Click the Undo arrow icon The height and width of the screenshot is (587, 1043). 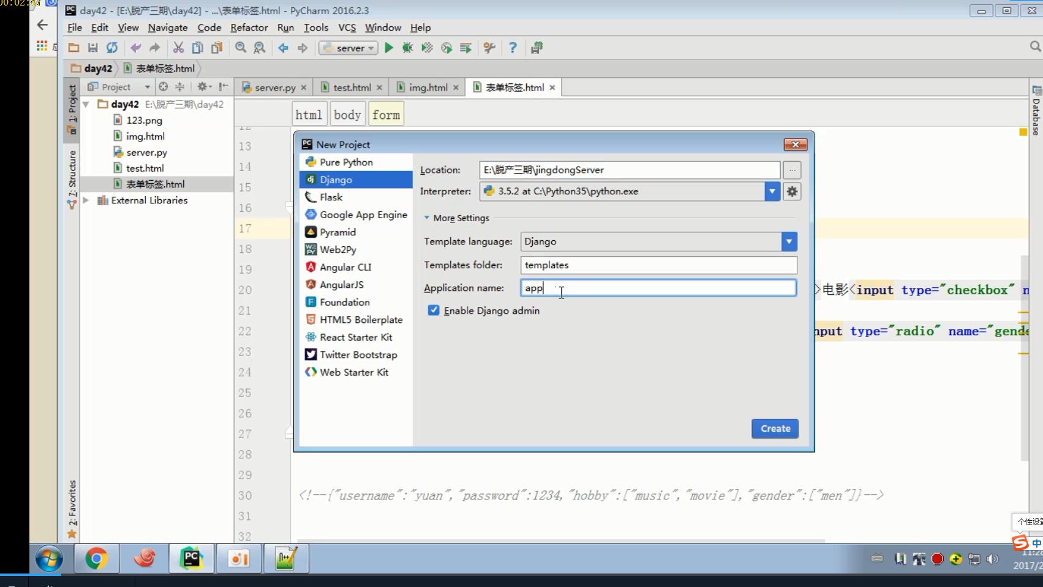[135, 48]
